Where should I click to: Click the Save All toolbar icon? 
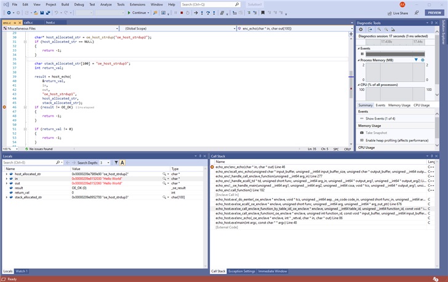(x=47, y=12)
